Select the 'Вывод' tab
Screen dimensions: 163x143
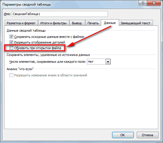[x=77, y=23]
